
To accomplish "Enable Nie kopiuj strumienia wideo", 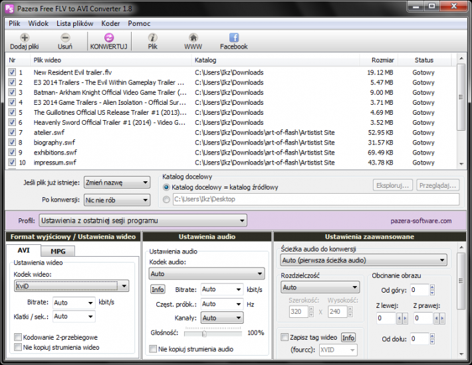I will tap(18, 347).
